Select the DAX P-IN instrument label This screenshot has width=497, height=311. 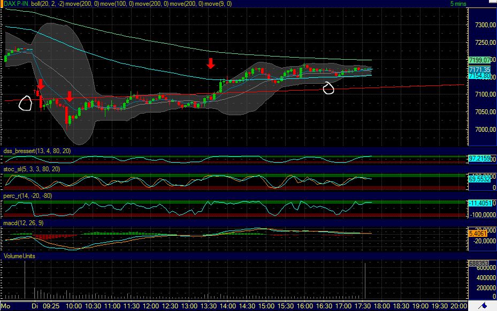click(x=15, y=3)
